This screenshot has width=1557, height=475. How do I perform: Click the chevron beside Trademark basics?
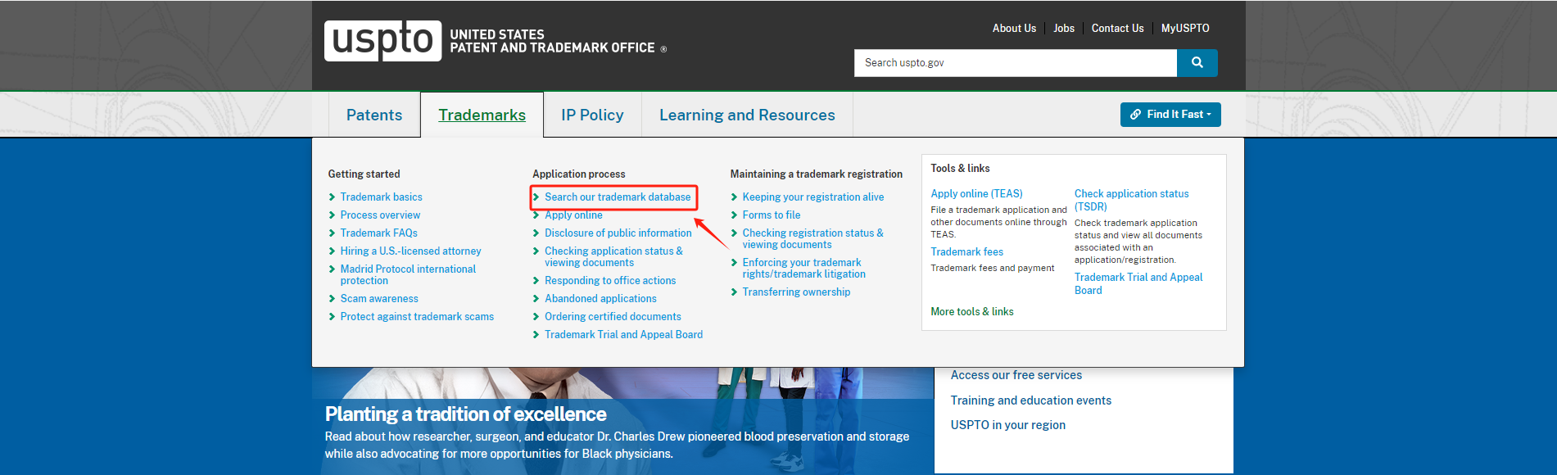(x=332, y=197)
